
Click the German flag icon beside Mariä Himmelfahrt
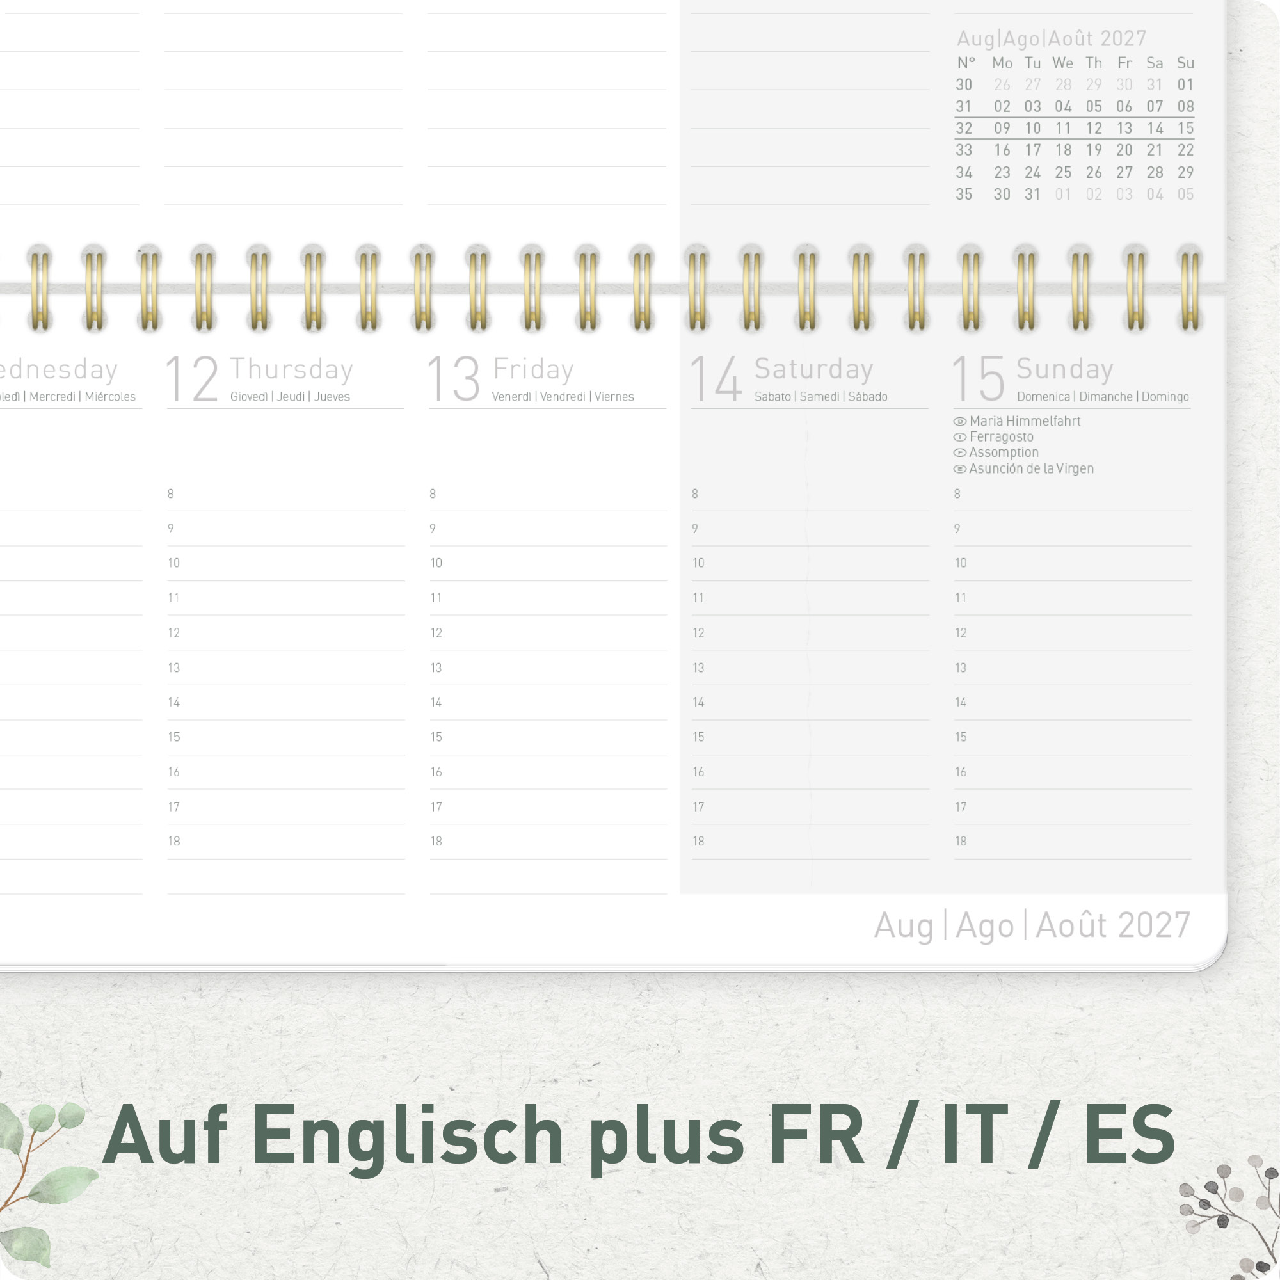(959, 421)
